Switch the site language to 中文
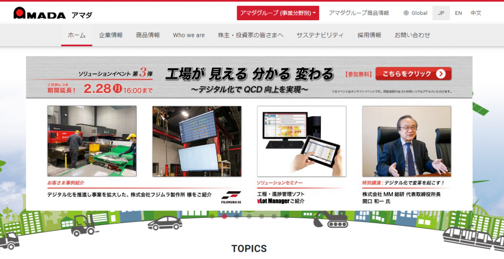The width and height of the screenshot is (504, 259). (476, 13)
